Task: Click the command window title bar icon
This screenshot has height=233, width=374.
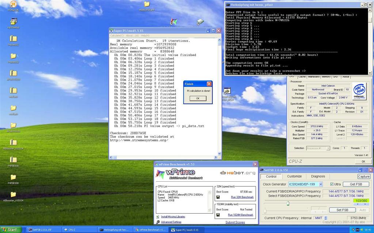Action: click(228, 5)
